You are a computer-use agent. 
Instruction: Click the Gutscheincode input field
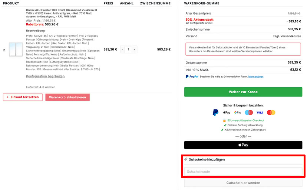click(x=243, y=172)
